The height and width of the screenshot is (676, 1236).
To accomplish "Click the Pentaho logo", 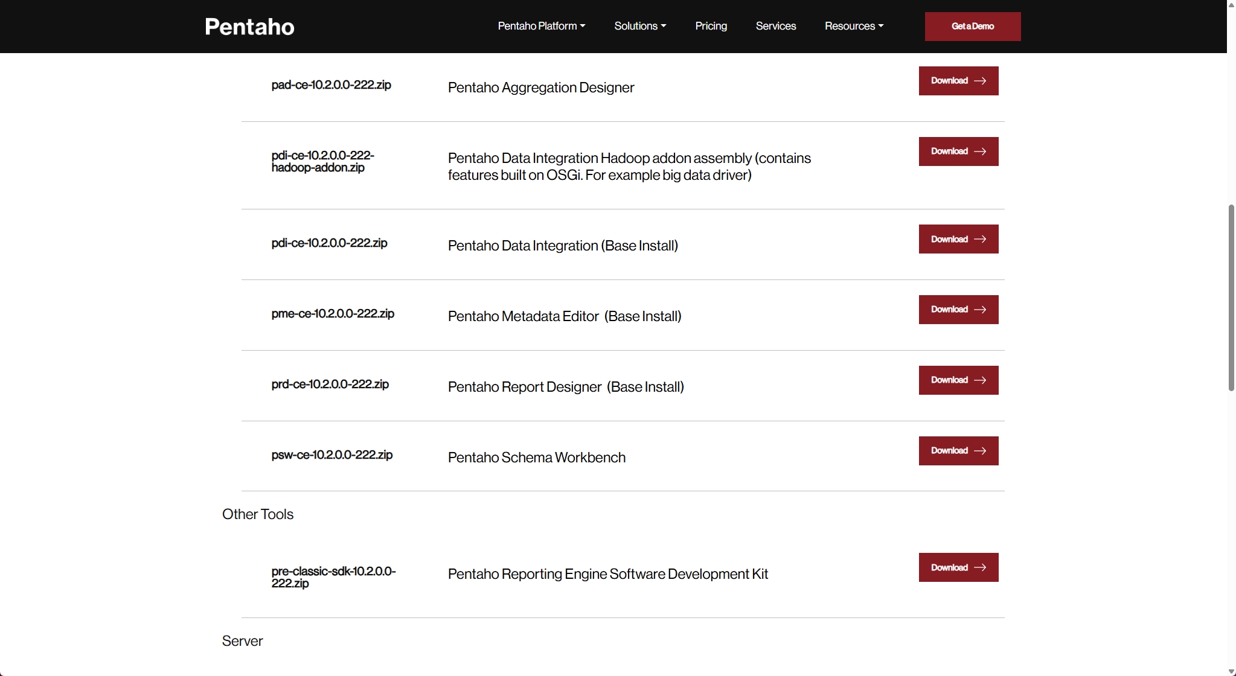I will (x=249, y=27).
